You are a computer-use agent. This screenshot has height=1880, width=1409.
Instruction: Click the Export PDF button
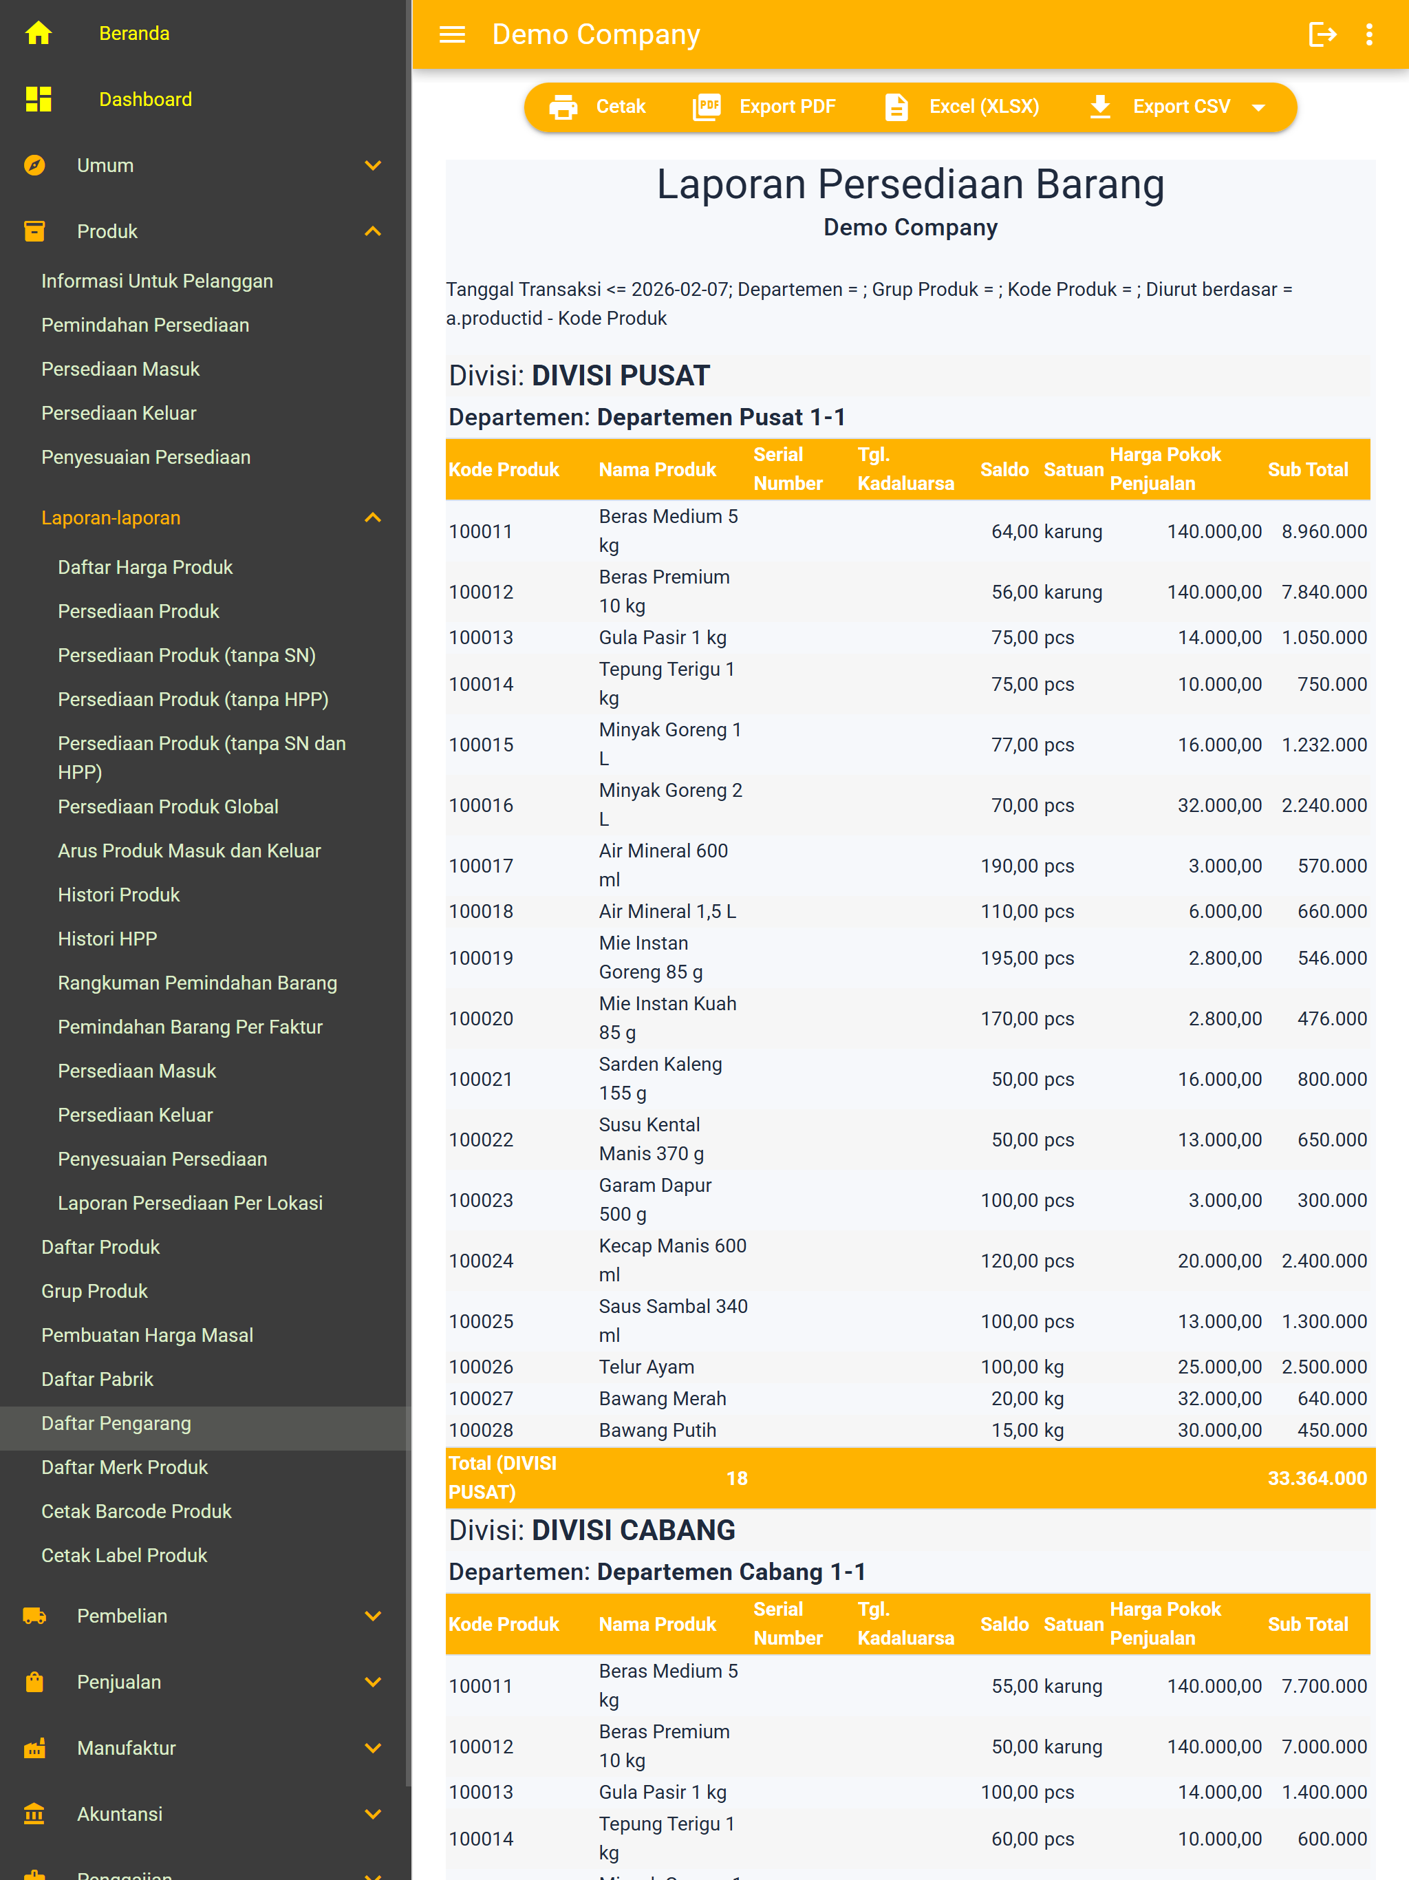(765, 107)
